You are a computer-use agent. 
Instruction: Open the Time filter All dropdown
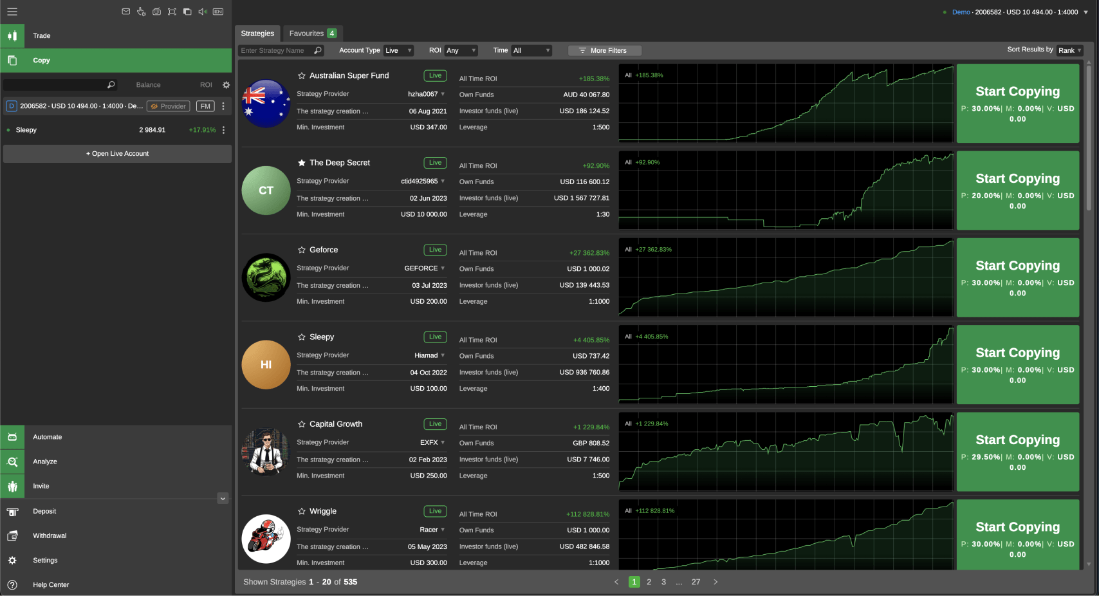point(531,50)
